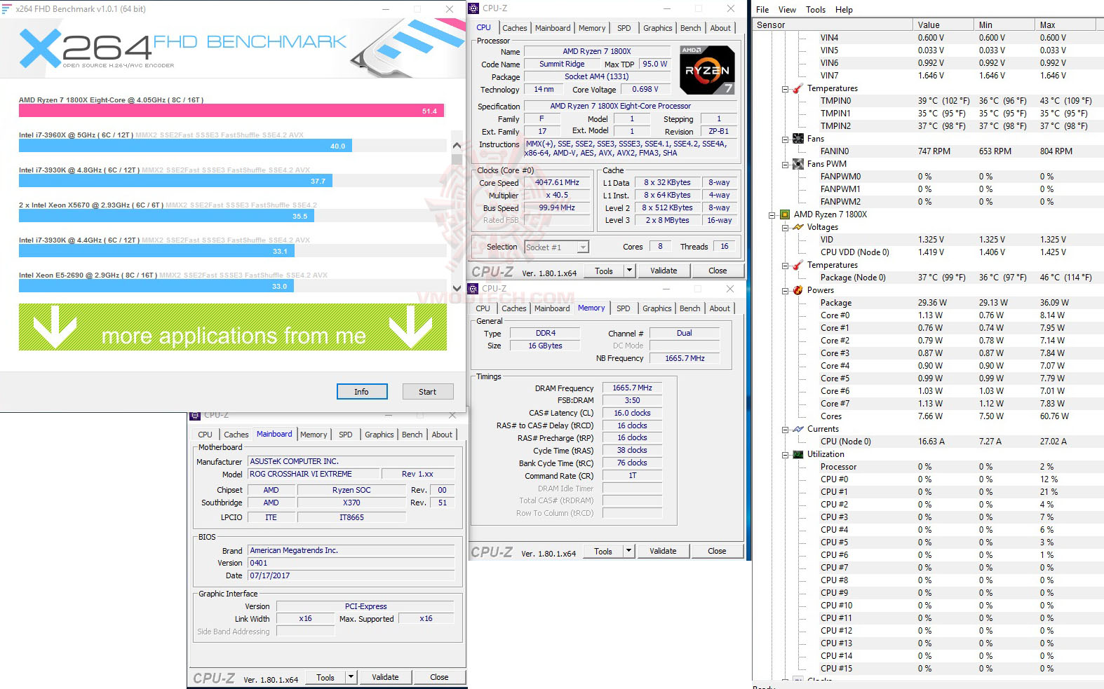Viewport: 1104px width, 689px height.
Task: Click title bar icon of CPU-Z CPU window
Action: click(473, 8)
